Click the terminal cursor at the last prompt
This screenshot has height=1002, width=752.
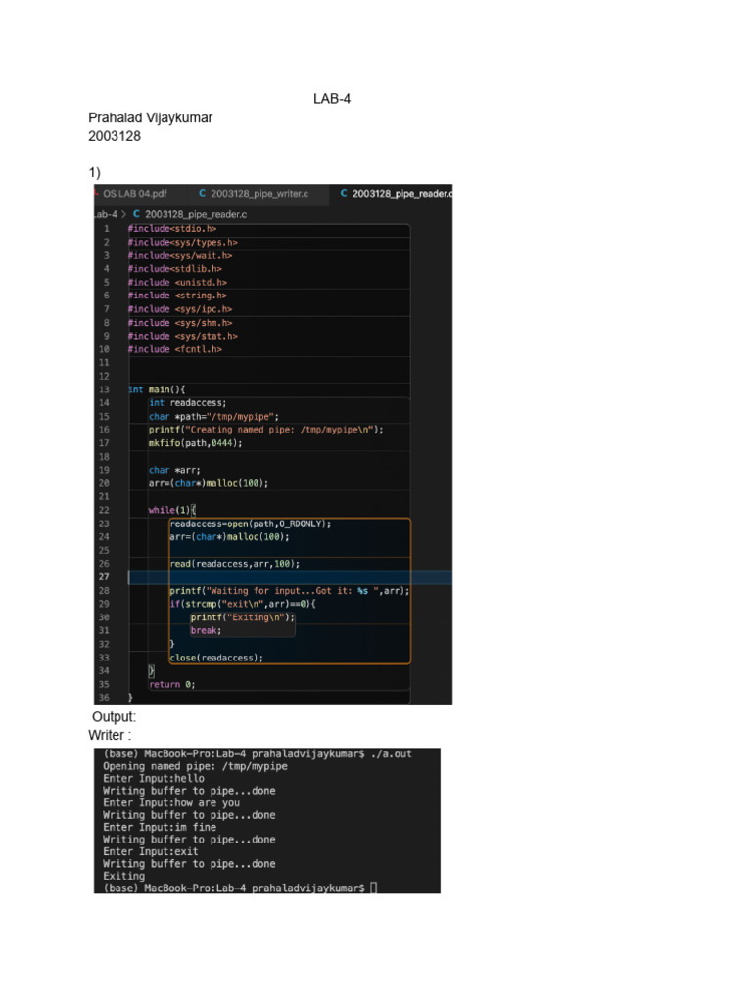click(374, 888)
